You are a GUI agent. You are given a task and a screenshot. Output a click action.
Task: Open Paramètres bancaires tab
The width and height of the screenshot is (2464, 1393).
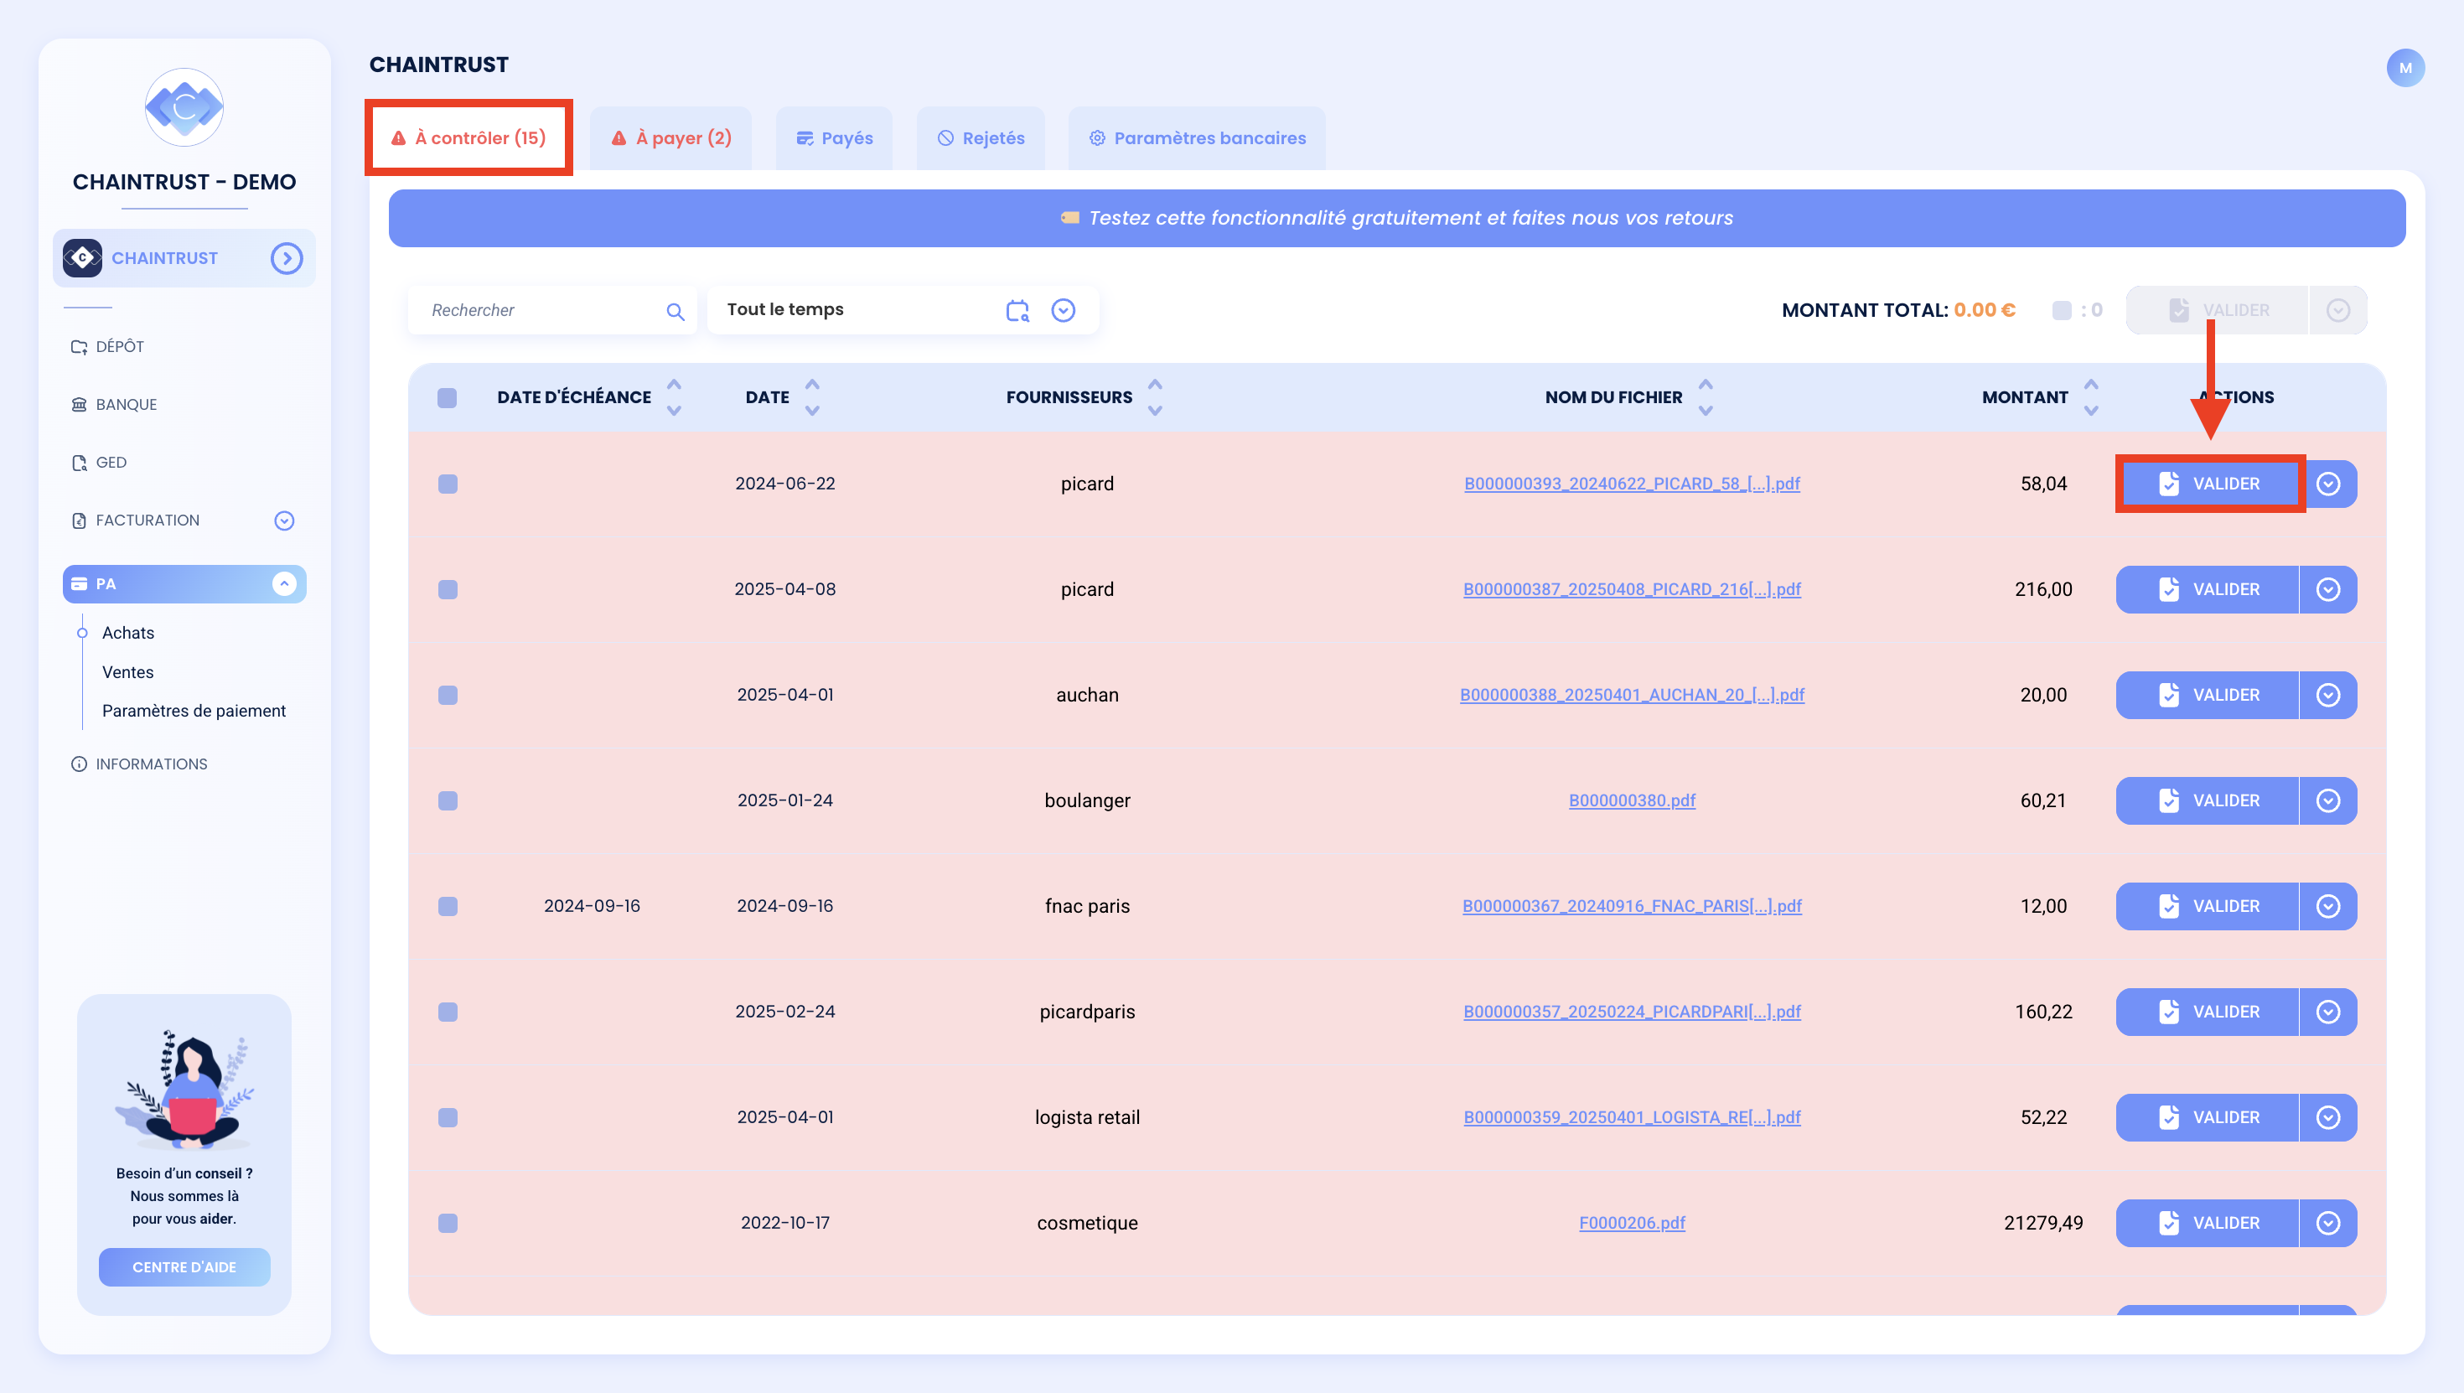coord(1197,137)
